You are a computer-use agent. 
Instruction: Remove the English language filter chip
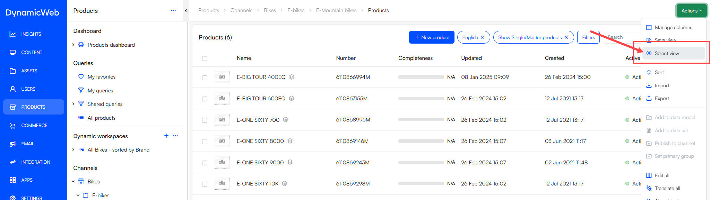point(483,37)
